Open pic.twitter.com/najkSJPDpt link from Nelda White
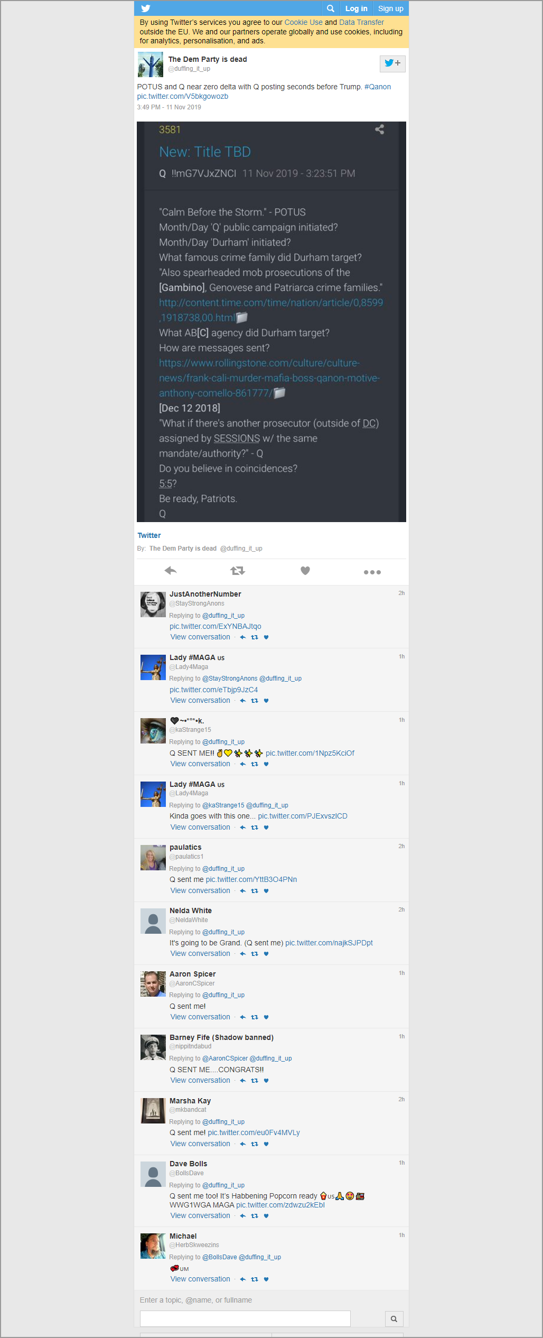543x1338 pixels. click(329, 943)
